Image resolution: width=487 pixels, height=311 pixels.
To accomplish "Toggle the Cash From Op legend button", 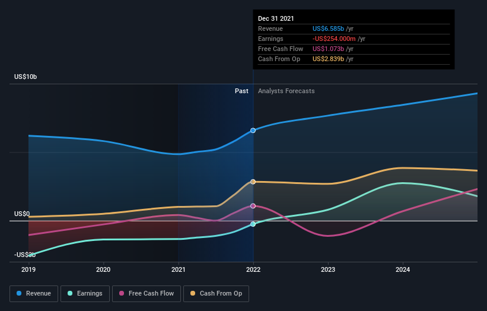I will [x=216, y=294].
